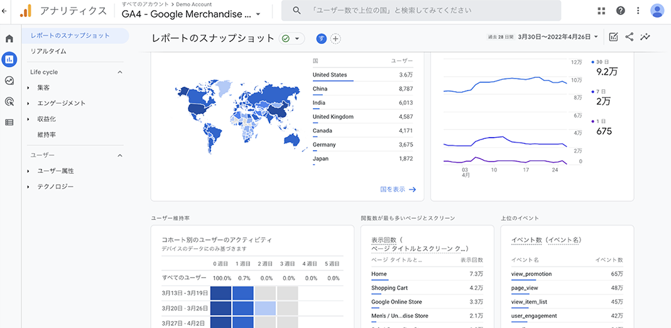Expand the 収益化 menu item
The height and width of the screenshot is (328, 671).
point(28,119)
